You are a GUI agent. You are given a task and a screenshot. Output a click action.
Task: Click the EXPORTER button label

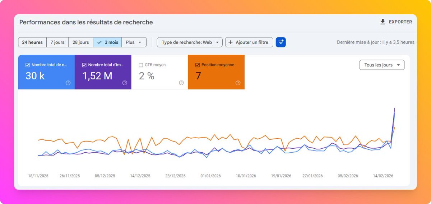(x=400, y=22)
